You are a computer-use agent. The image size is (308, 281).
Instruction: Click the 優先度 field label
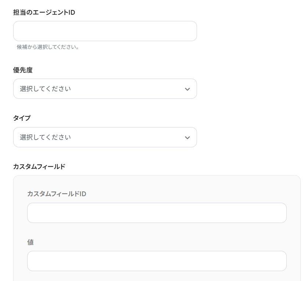[23, 70]
